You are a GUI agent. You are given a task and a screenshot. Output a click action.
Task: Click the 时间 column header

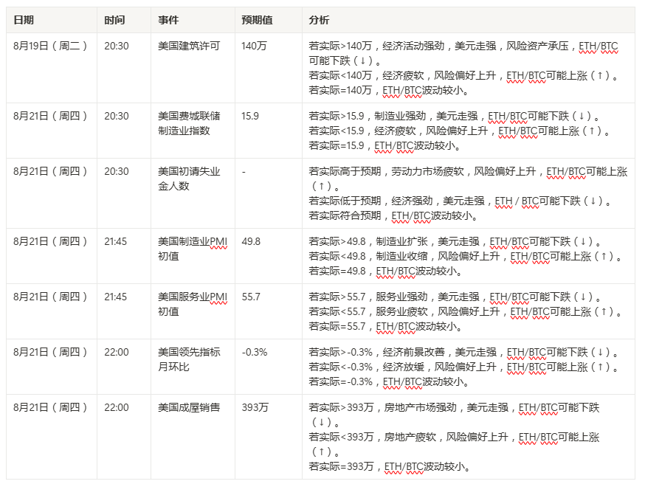114,20
